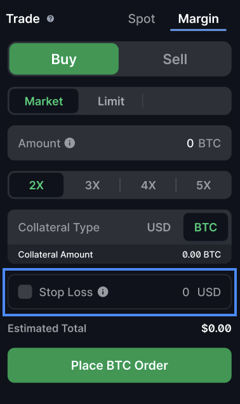Click the Amount info icon
240x404 pixels.
click(x=70, y=143)
